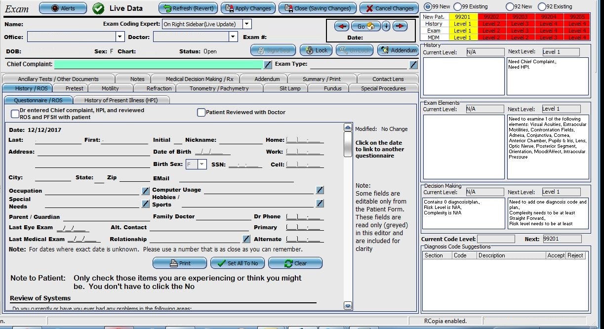Check the Dr entered Chief complaint checkbox
Screen dimensions: 604x329
click(x=15, y=114)
